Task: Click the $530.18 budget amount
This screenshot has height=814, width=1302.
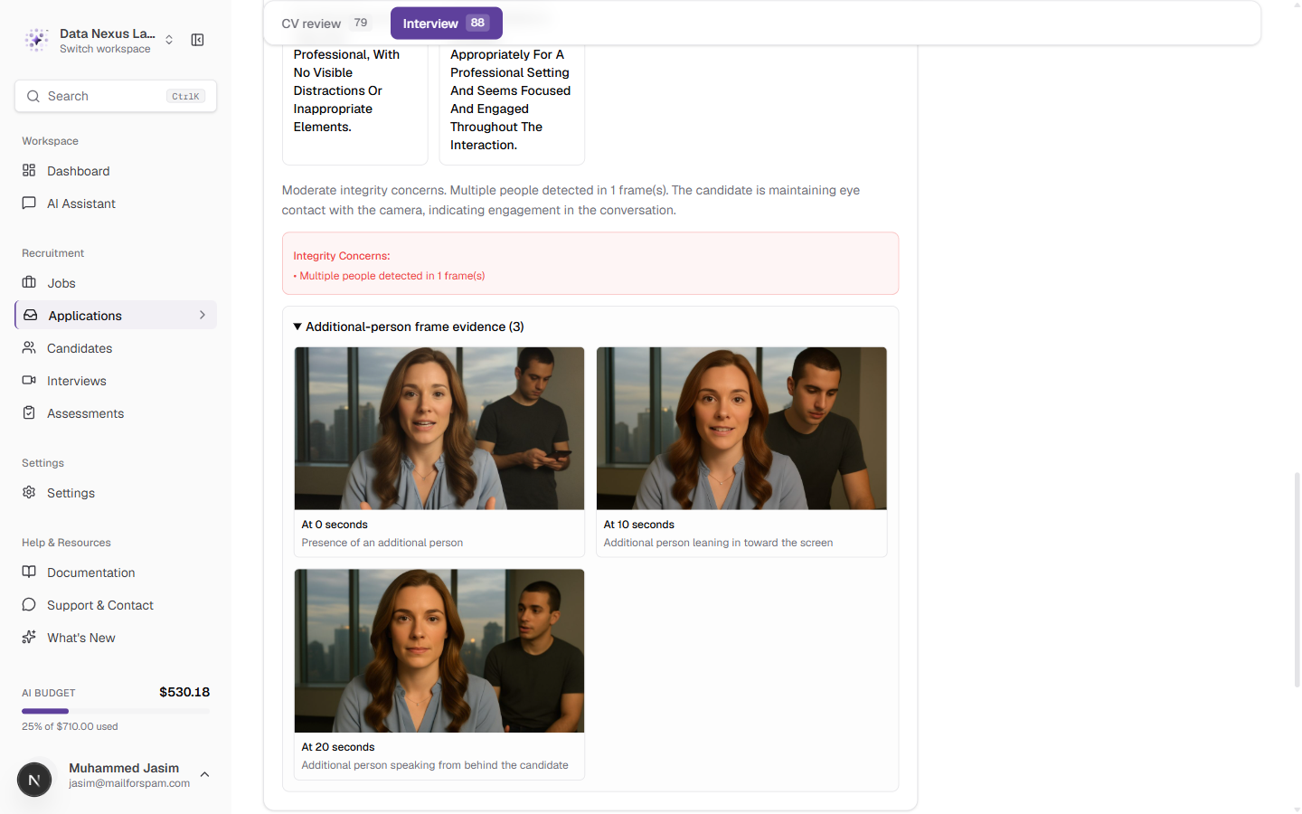Action: [184, 692]
